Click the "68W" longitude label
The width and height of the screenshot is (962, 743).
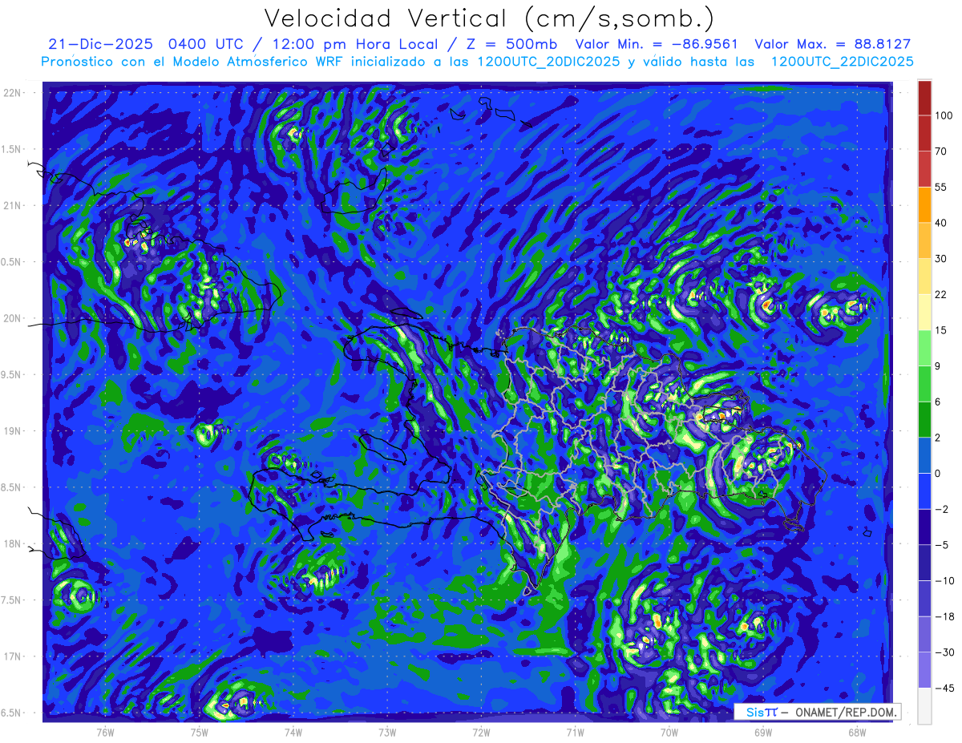(857, 732)
